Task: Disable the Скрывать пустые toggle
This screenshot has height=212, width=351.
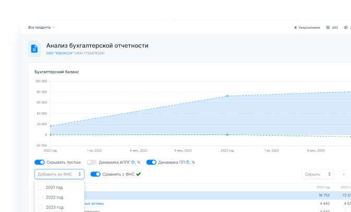Action: tap(39, 162)
